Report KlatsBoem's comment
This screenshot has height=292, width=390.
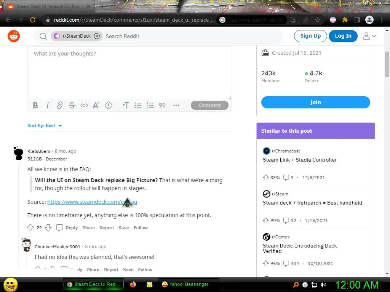tap(107, 228)
